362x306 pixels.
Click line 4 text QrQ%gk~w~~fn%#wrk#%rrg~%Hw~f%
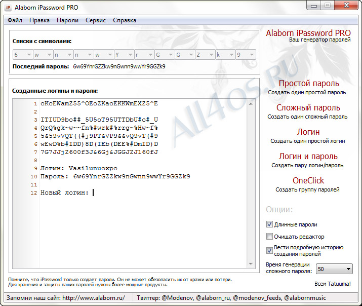point(99,128)
